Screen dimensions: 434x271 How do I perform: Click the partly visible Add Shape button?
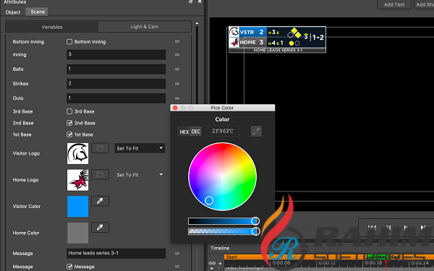point(424,4)
